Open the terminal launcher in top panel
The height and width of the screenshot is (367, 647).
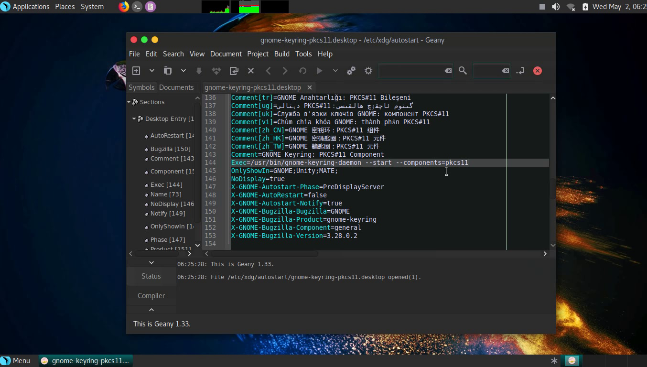pos(137,7)
